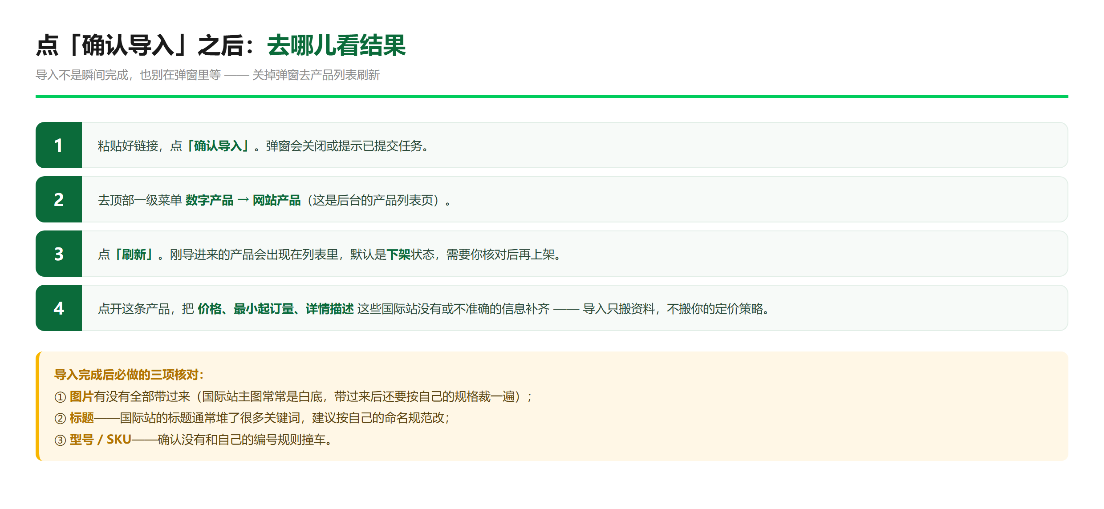Viewport: 1104px width, 509px height.
Task: Click the heading '去哪儿看结果'
Action: [337, 45]
